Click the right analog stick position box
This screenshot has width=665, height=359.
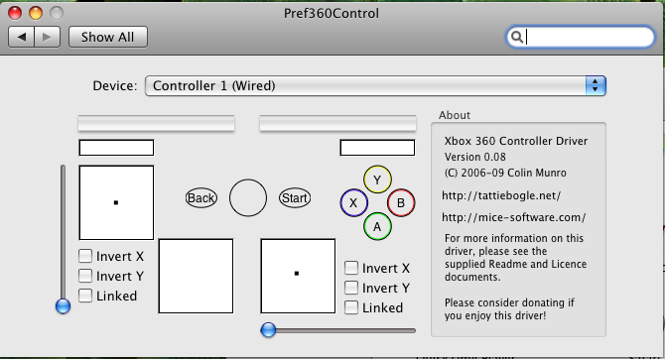point(298,276)
